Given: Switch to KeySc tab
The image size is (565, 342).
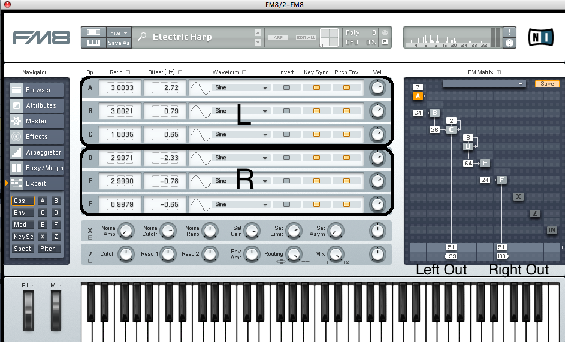Looking at the screenshot, I should click(x=23, y=237).
